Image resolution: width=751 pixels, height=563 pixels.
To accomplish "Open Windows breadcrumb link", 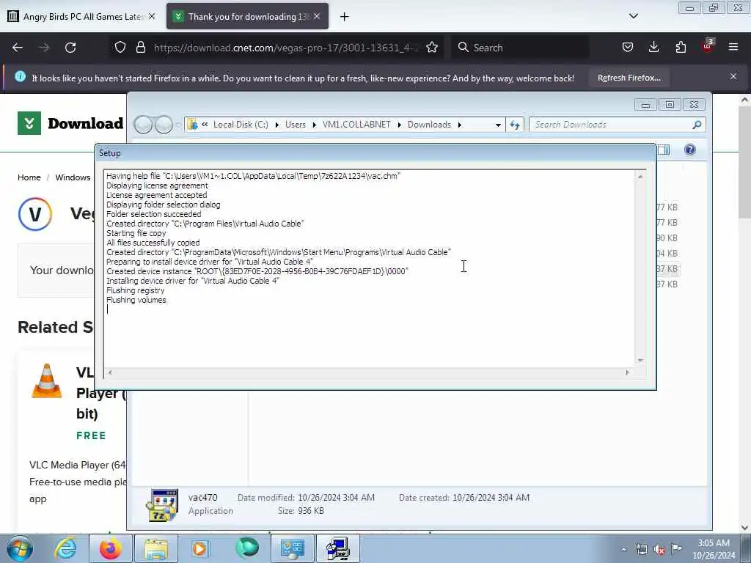I will pyautogui.click(x=73, y=177).
